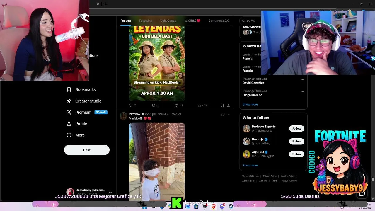Open the Accessibility footer link
375x211 pixels.
[248, 181]
